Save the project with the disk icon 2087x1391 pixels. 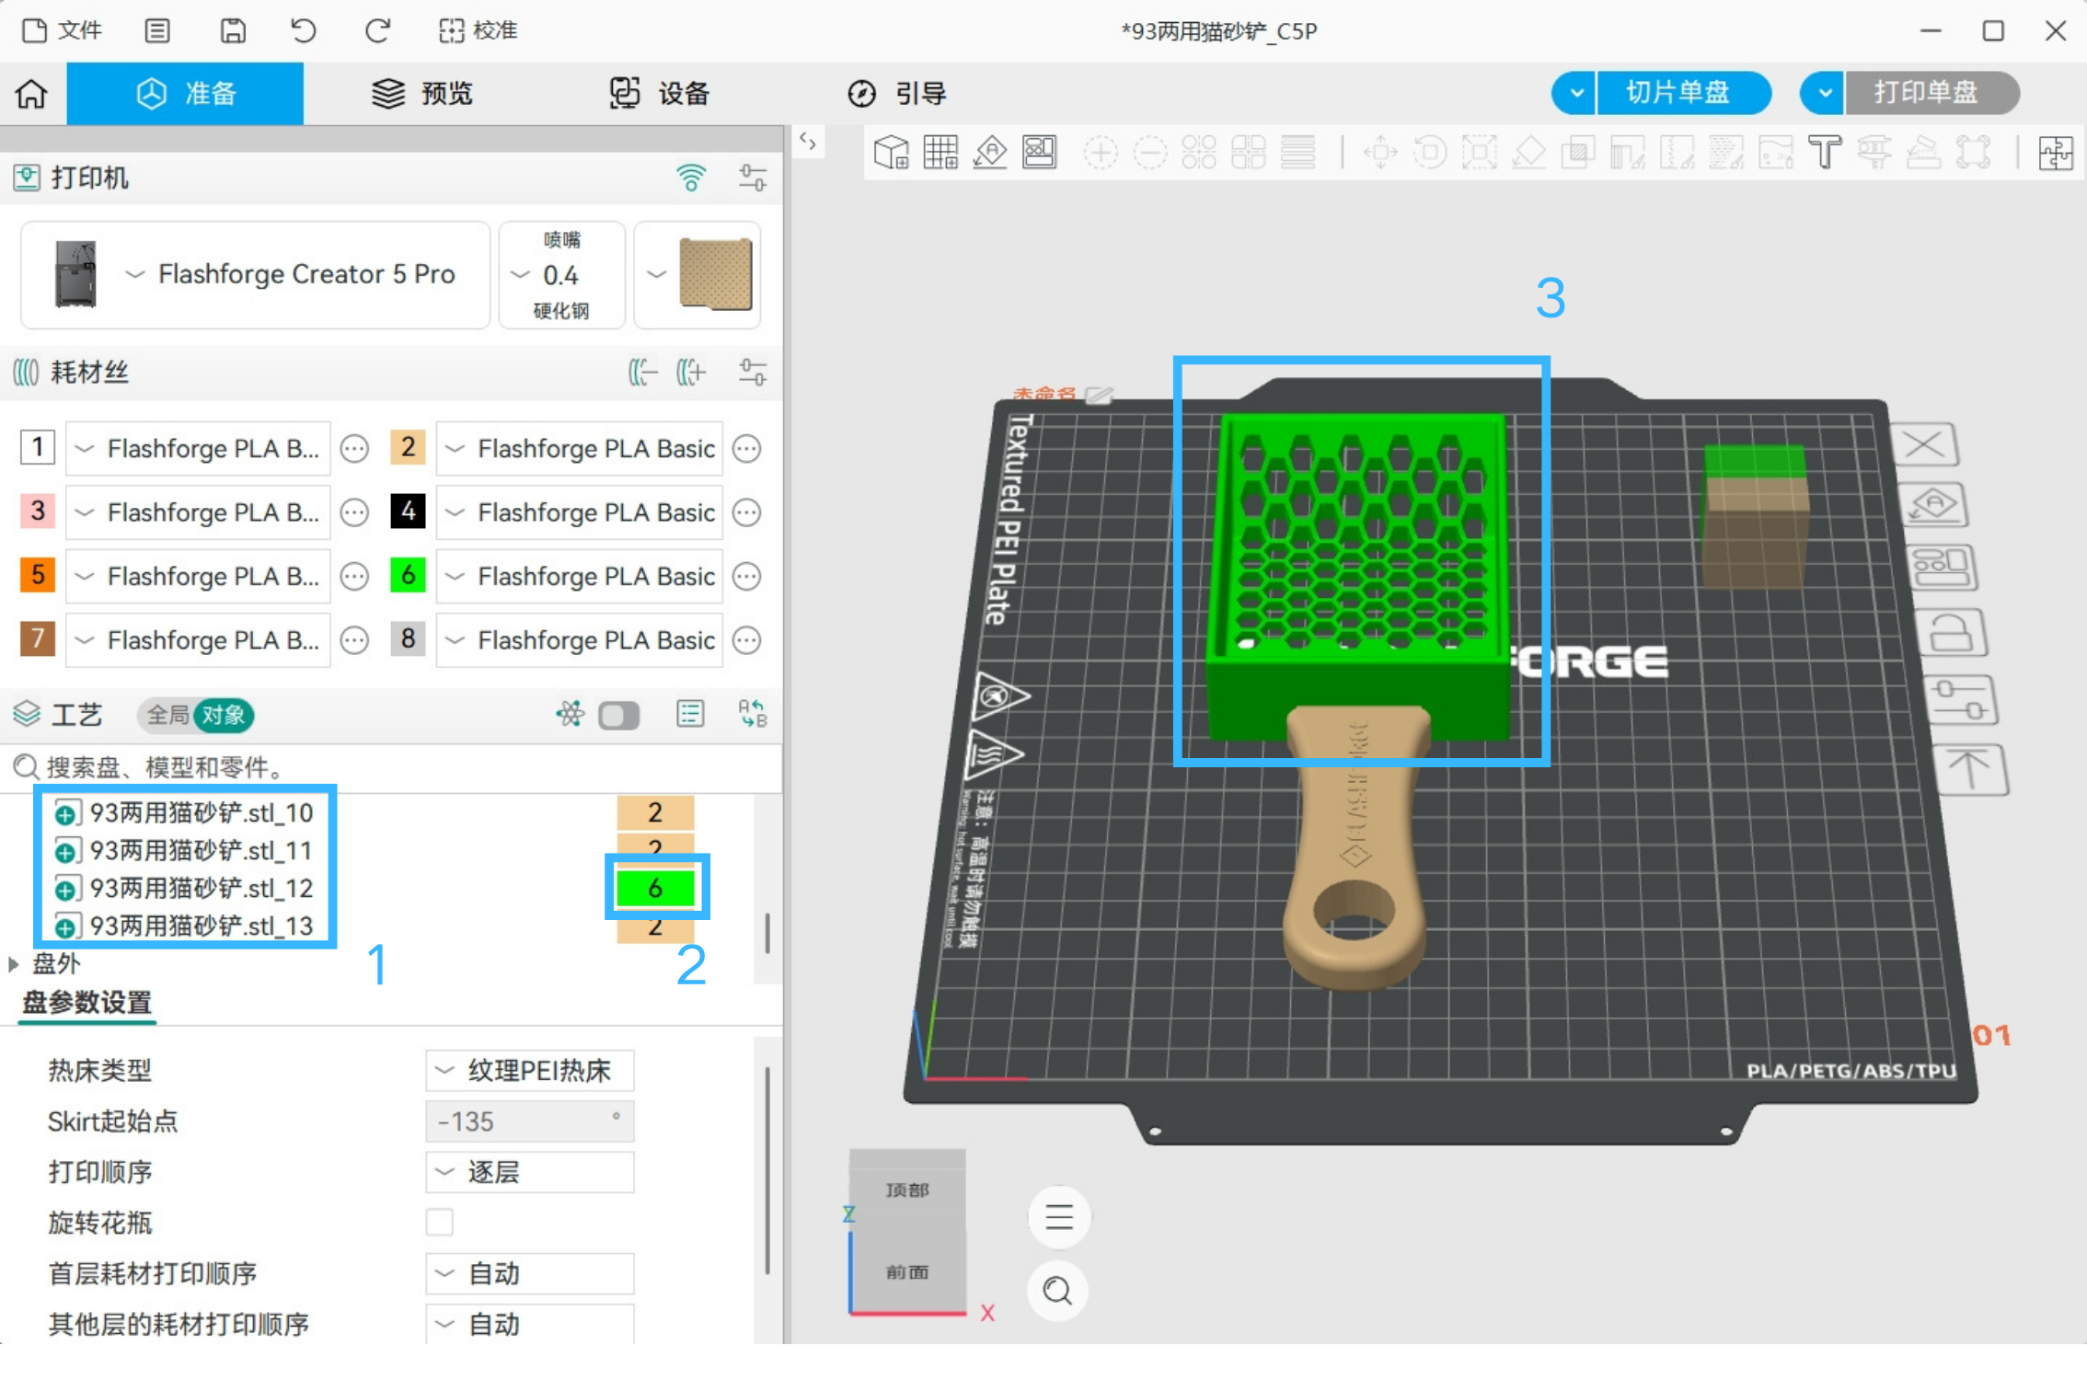click(233, 30)
